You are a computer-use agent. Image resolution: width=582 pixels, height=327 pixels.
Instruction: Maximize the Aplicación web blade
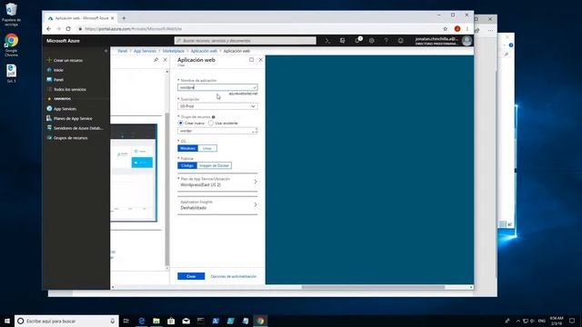coord(251,60)
